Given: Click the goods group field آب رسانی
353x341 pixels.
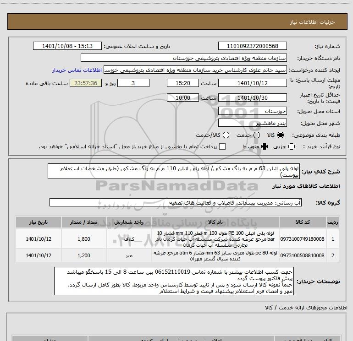Looking at the screenshot, I should pos(176,202).
